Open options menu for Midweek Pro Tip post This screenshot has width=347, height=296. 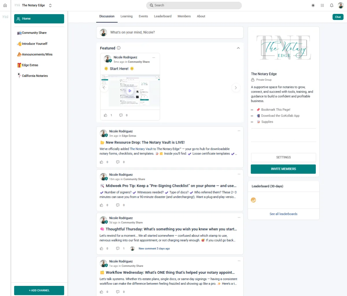point(239,174)
